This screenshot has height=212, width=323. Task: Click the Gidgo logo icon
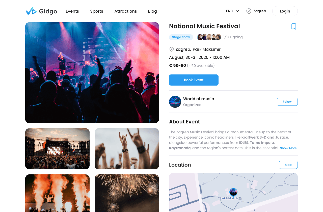[31, 11]
